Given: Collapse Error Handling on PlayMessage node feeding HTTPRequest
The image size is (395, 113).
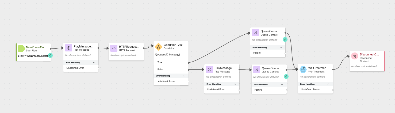Looking at the screenshot, I should [94, 62].
